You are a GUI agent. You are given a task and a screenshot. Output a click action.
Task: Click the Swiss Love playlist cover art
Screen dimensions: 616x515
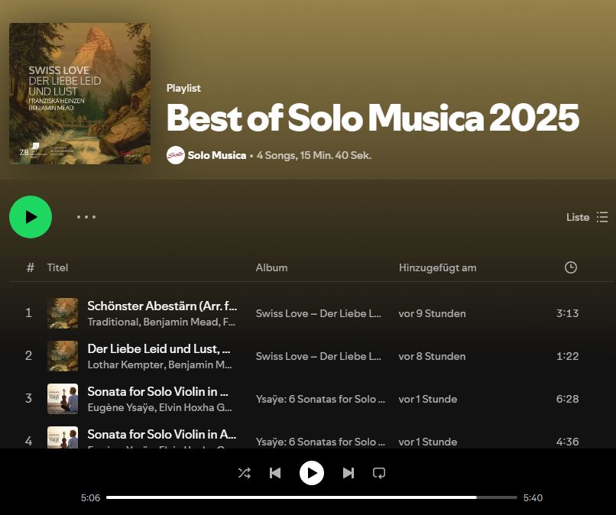(x=79, y=93)
